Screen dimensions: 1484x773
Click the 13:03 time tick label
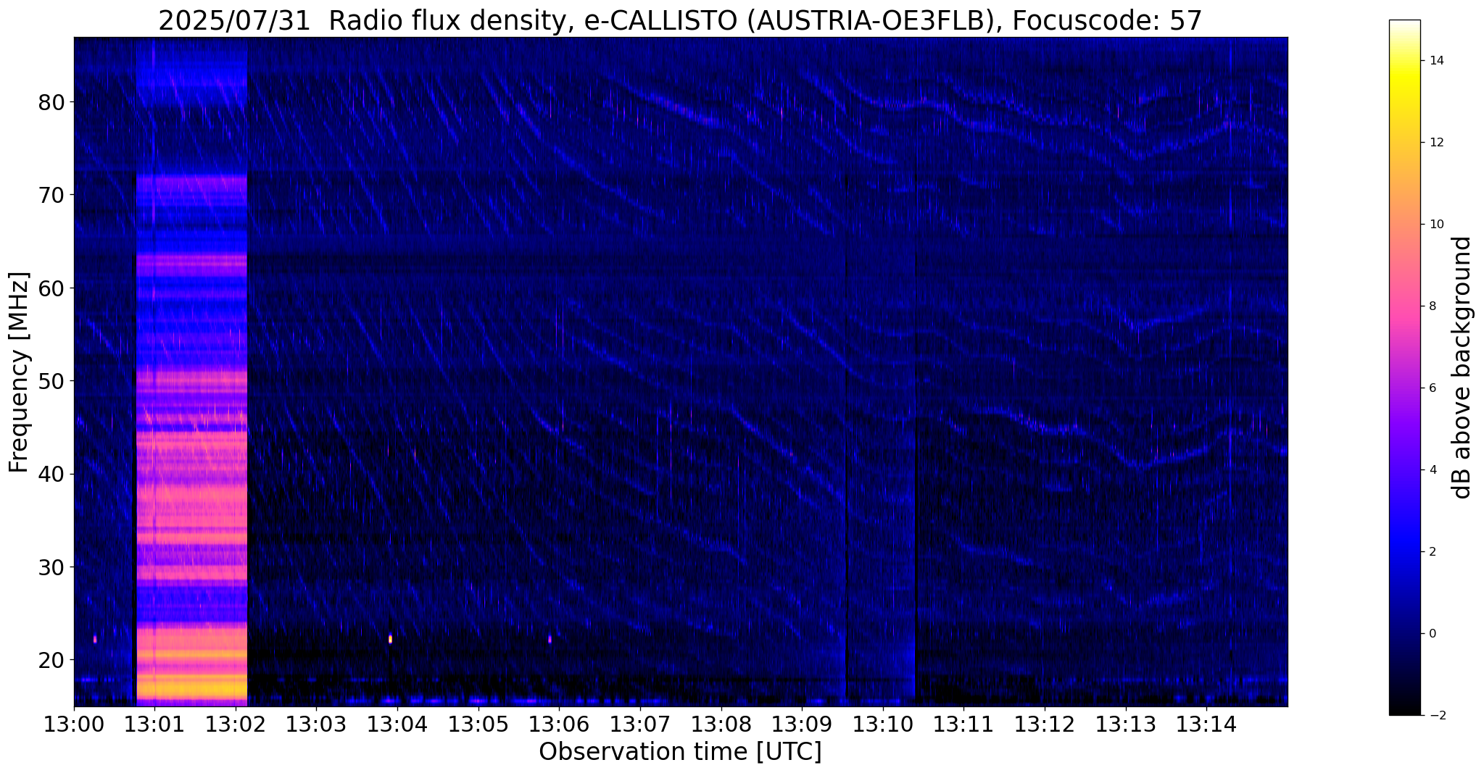[316, 724]
